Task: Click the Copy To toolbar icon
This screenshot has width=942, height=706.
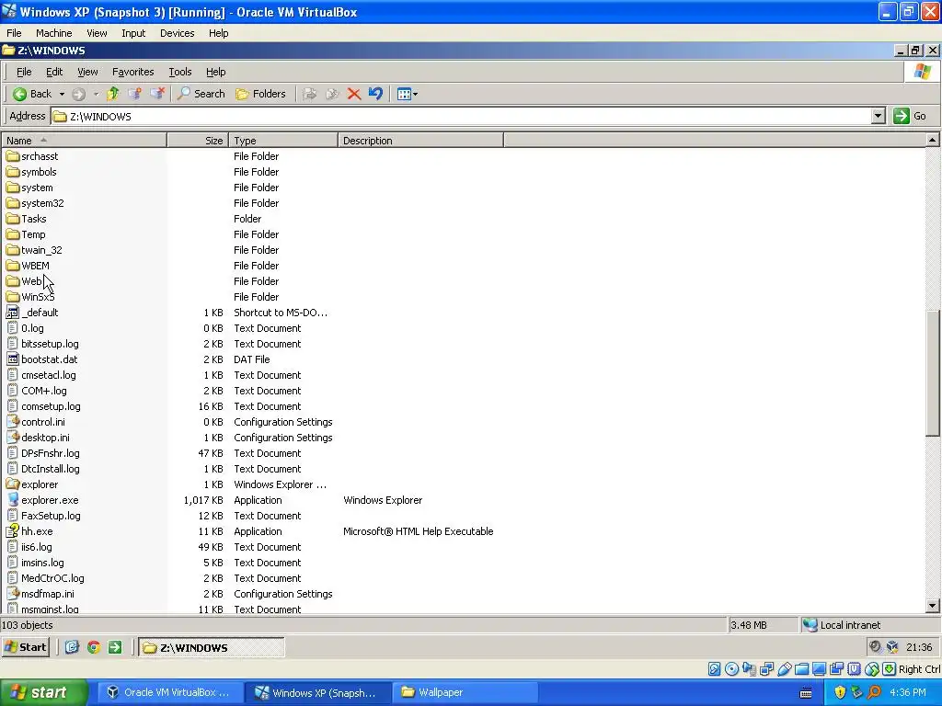Action: pos(331,94)
